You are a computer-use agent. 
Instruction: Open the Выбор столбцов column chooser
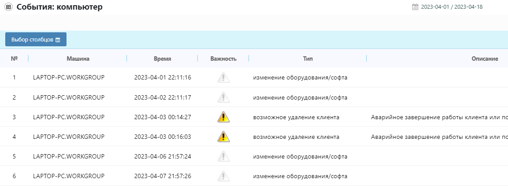click(x=36, y=39)
